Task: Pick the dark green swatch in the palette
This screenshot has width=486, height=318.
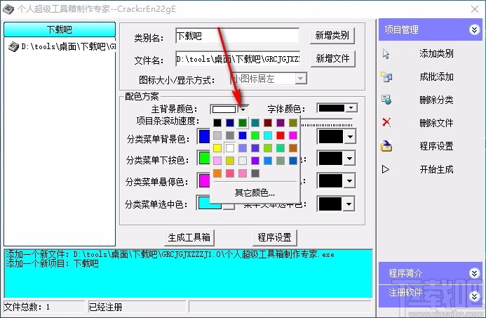Action: pyautogui.click(x=243, y=123)
